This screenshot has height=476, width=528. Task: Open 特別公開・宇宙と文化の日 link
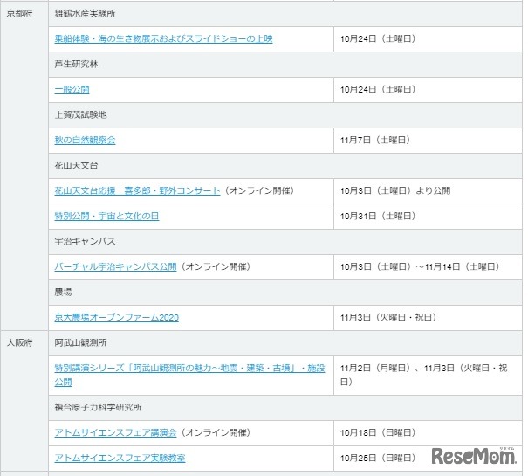(x=106, y=216)
